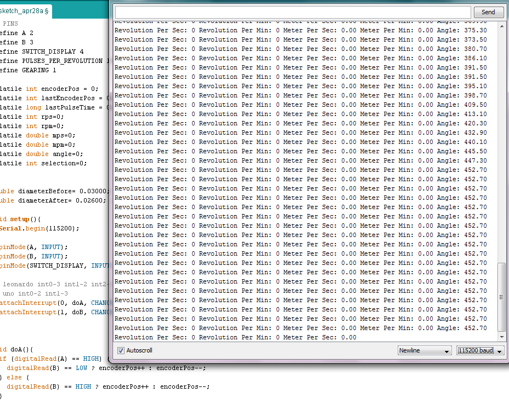Click the digitalRead(B) == HIGH line
The height and width of the screenshot is (416, 509).
point(108,386)
